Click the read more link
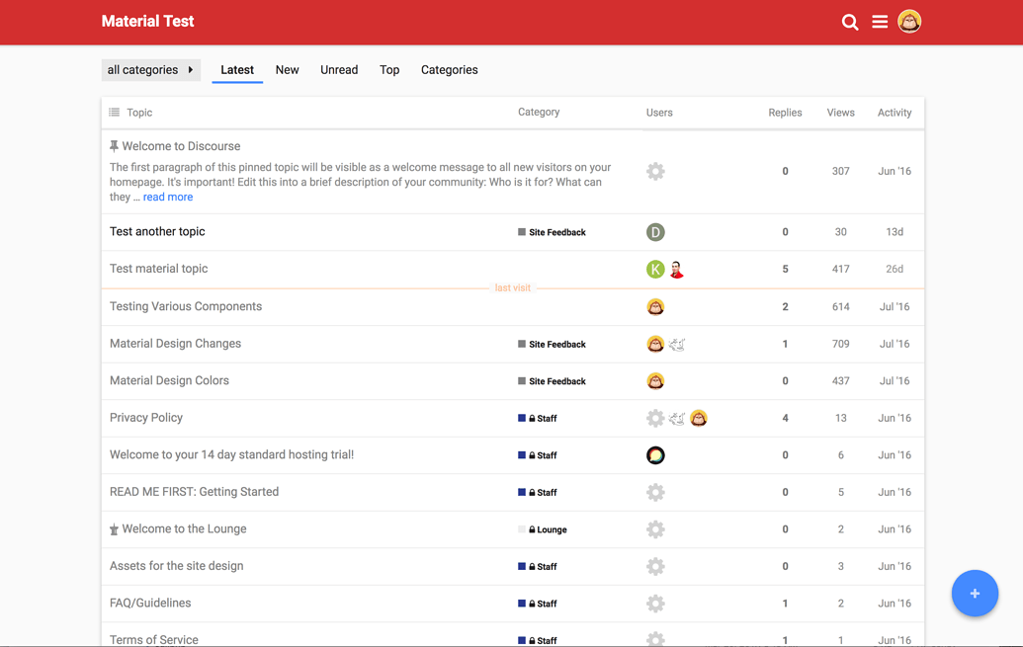Screen dimensions: 1023x647 coord(168,198)
